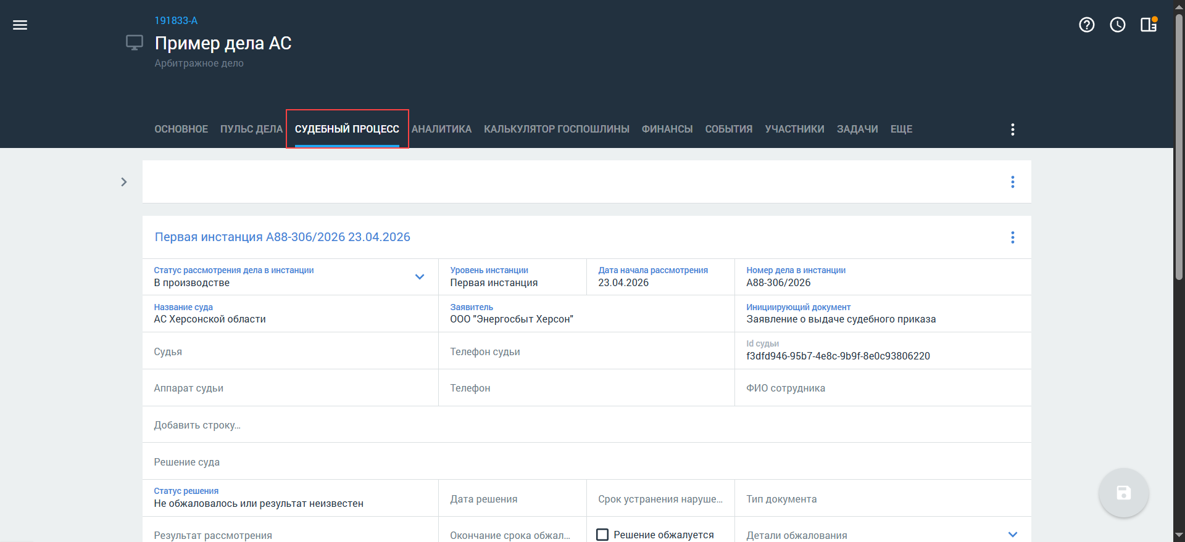Open the notifications panel icon
Viewport: 1185px width, 542px height.
(1148, 25)
